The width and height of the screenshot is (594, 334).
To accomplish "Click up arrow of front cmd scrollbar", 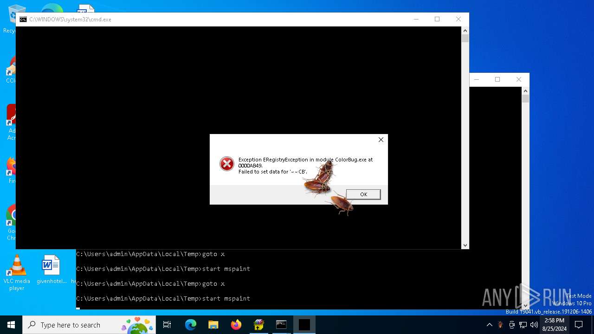I will 465,30.
